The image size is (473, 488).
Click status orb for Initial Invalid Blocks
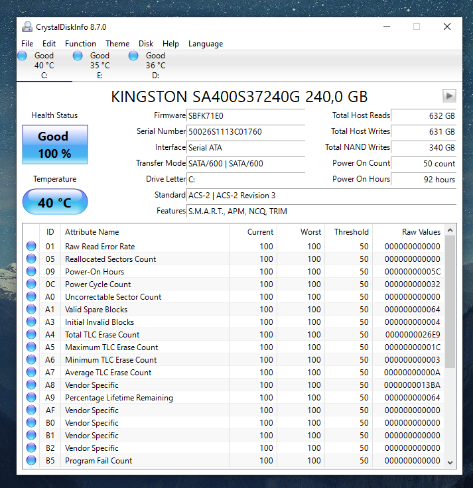click(x=31, y=322)
